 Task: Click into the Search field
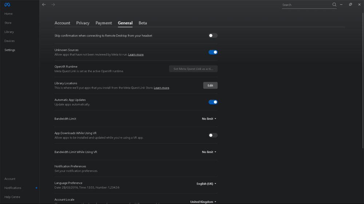coord(306,5)
